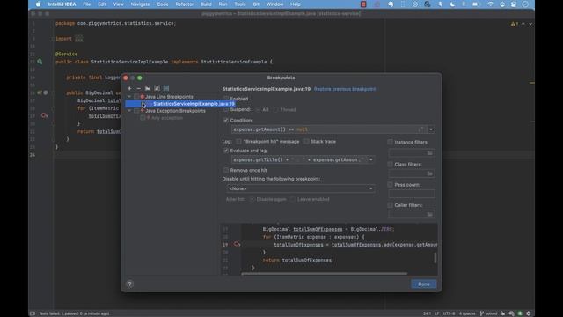Toggle the Enabled checkbox
Screen dimensions: 563x317
click(226, 99)
